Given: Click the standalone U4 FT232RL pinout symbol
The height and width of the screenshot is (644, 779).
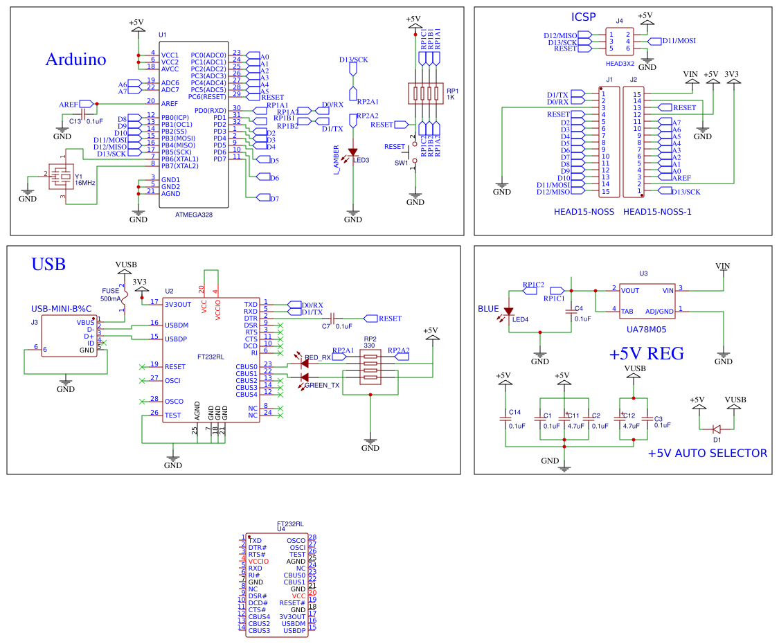Looking at the screenshot, I should pos(277,585).
